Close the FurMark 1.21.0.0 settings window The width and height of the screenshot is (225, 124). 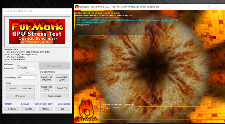(x=67, y=11)
